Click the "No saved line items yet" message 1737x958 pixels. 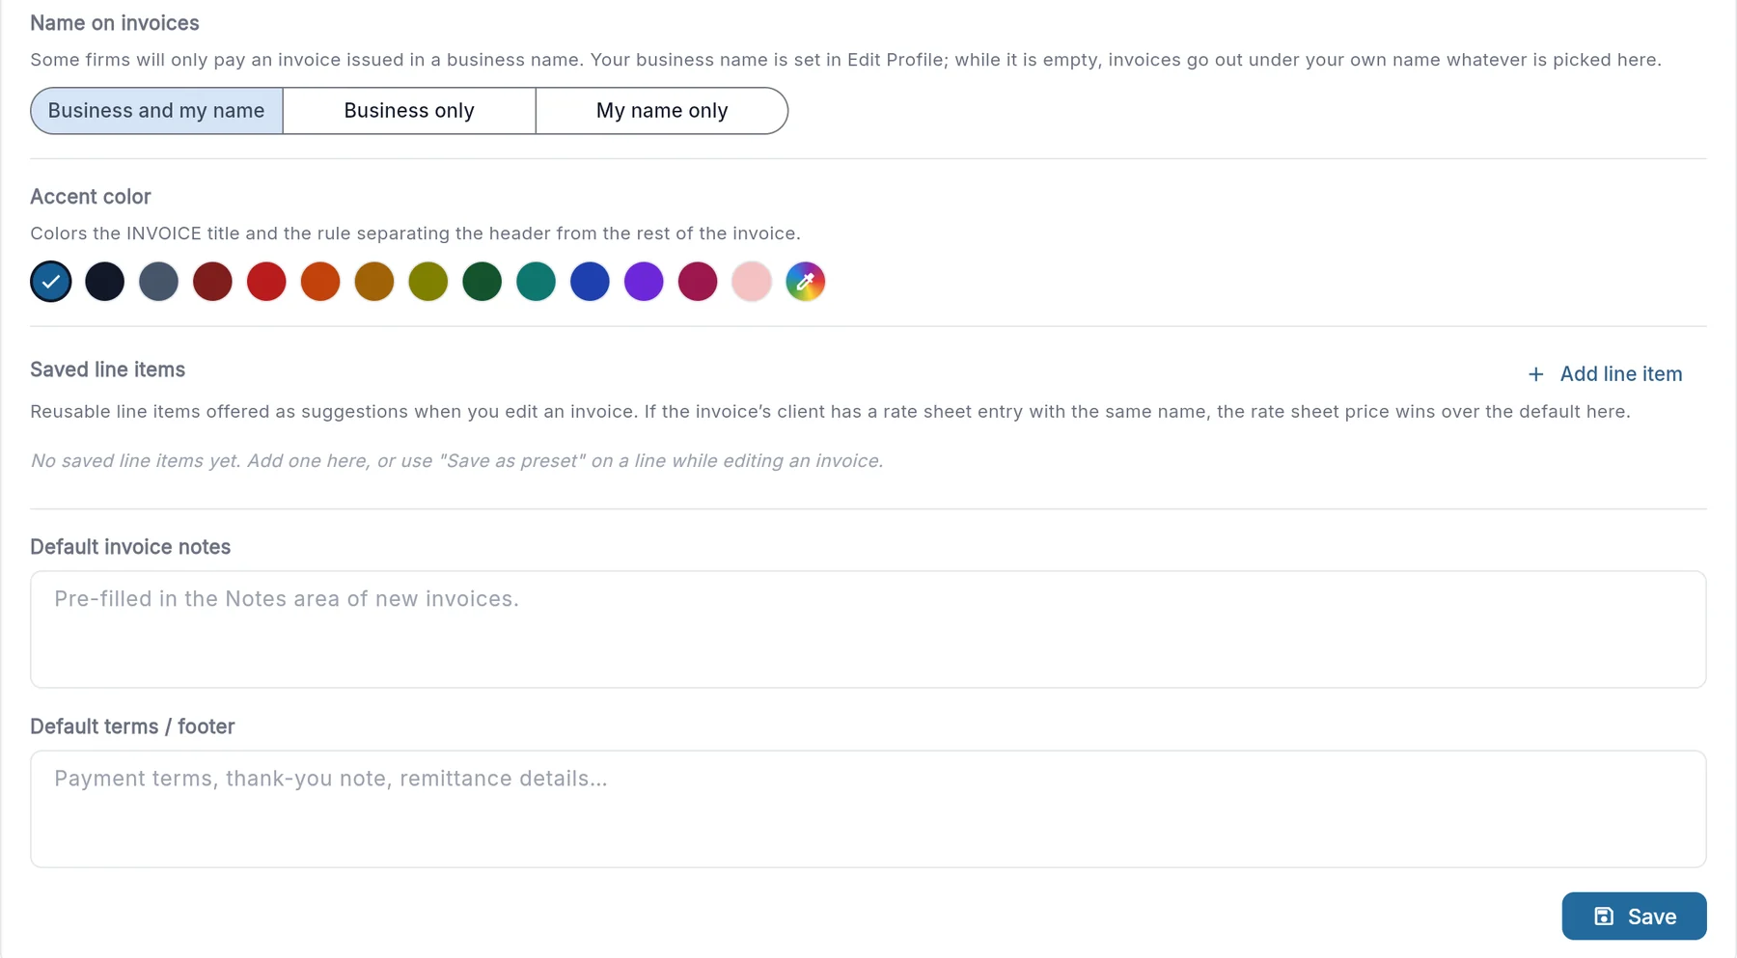click(457, 461)
